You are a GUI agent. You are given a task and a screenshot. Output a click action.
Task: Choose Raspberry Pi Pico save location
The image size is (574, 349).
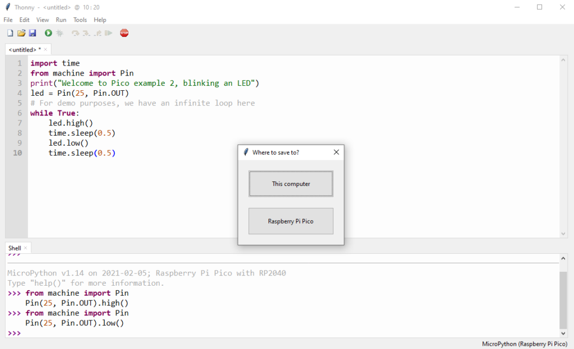pyautogui.click(x=291, y=221)
